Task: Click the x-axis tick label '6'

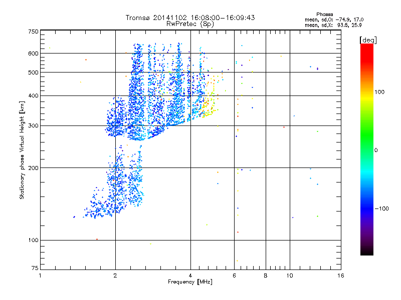Action: point(234,275)
